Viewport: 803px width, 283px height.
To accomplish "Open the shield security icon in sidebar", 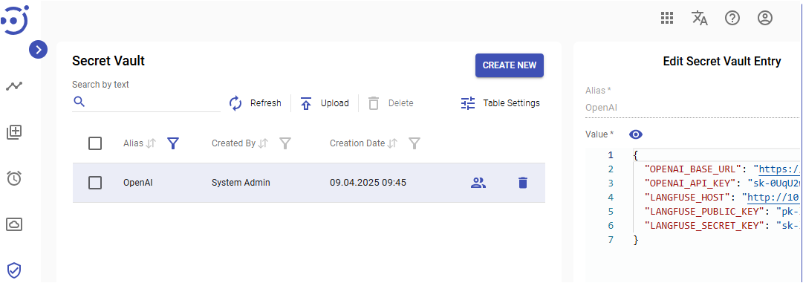I will [14, 270].
